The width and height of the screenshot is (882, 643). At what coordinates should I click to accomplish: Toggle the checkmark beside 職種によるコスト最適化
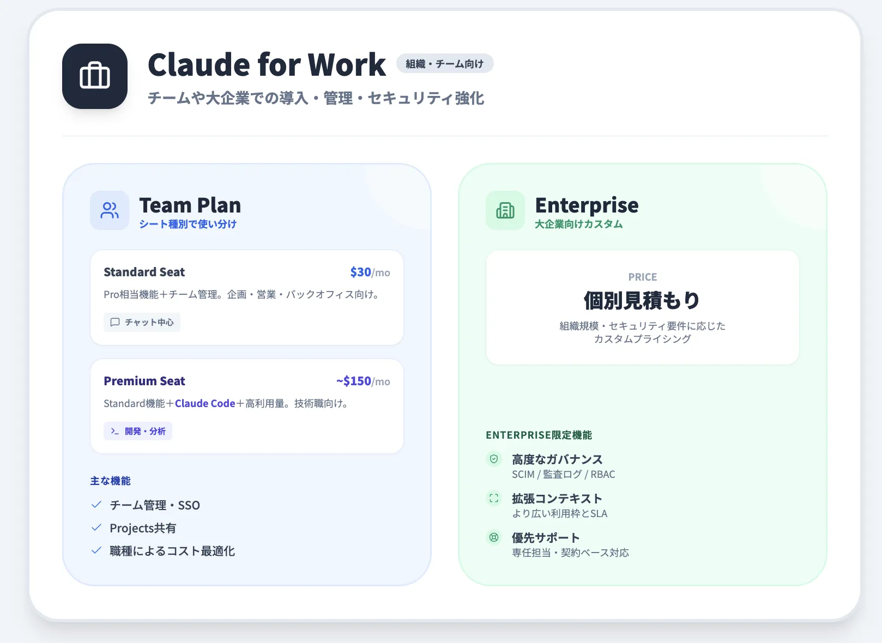pos(96,551)
